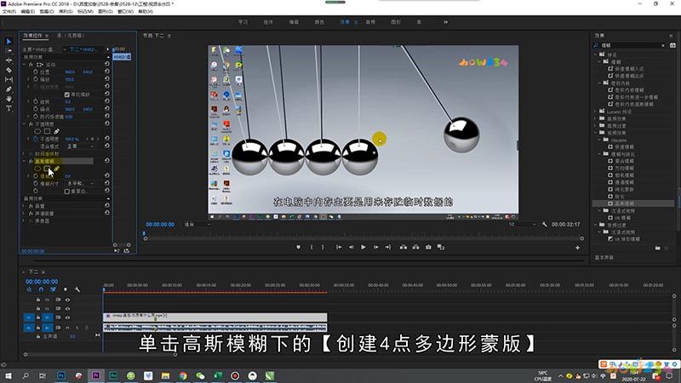This screenshot has height=383, width=681.
Task: Toggle V1 track output eye
Action: click(67, 317)
